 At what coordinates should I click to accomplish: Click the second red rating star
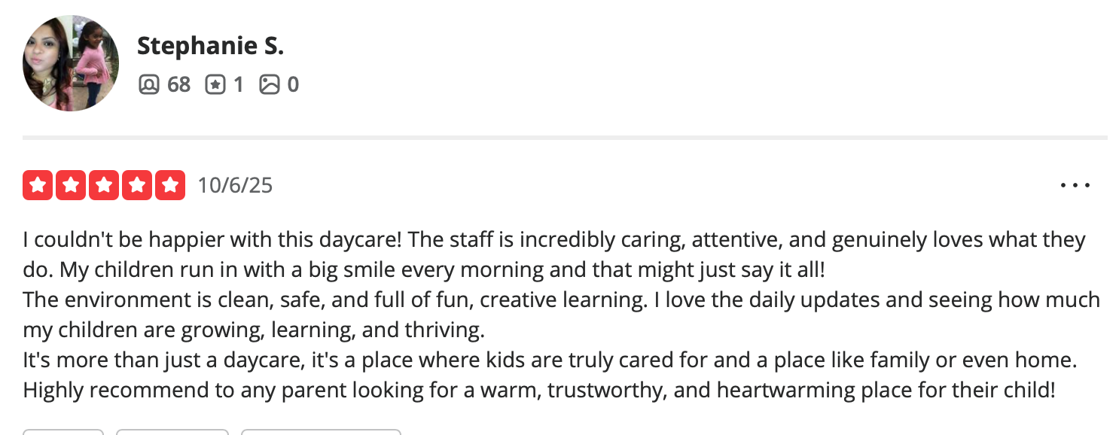pyautogui.click(x=71, y=185)
